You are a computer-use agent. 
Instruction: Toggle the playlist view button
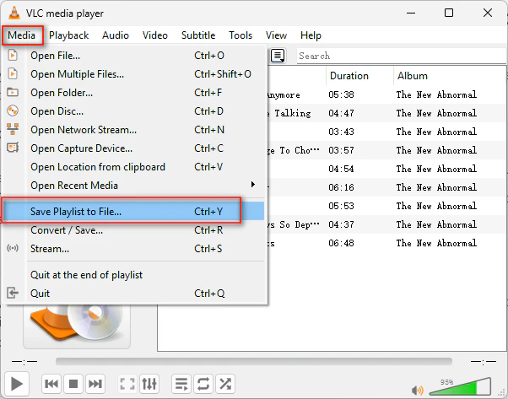coord(181,384)
